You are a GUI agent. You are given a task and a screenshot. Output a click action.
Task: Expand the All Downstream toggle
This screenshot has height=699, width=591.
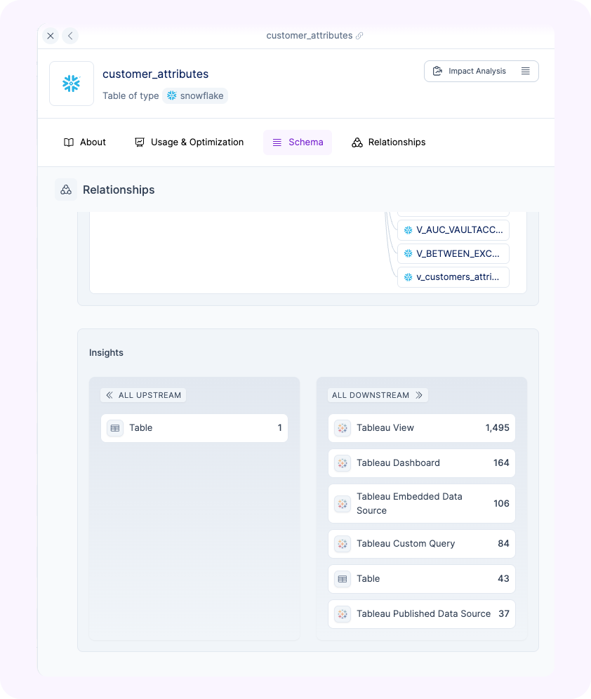coord(378,395)
